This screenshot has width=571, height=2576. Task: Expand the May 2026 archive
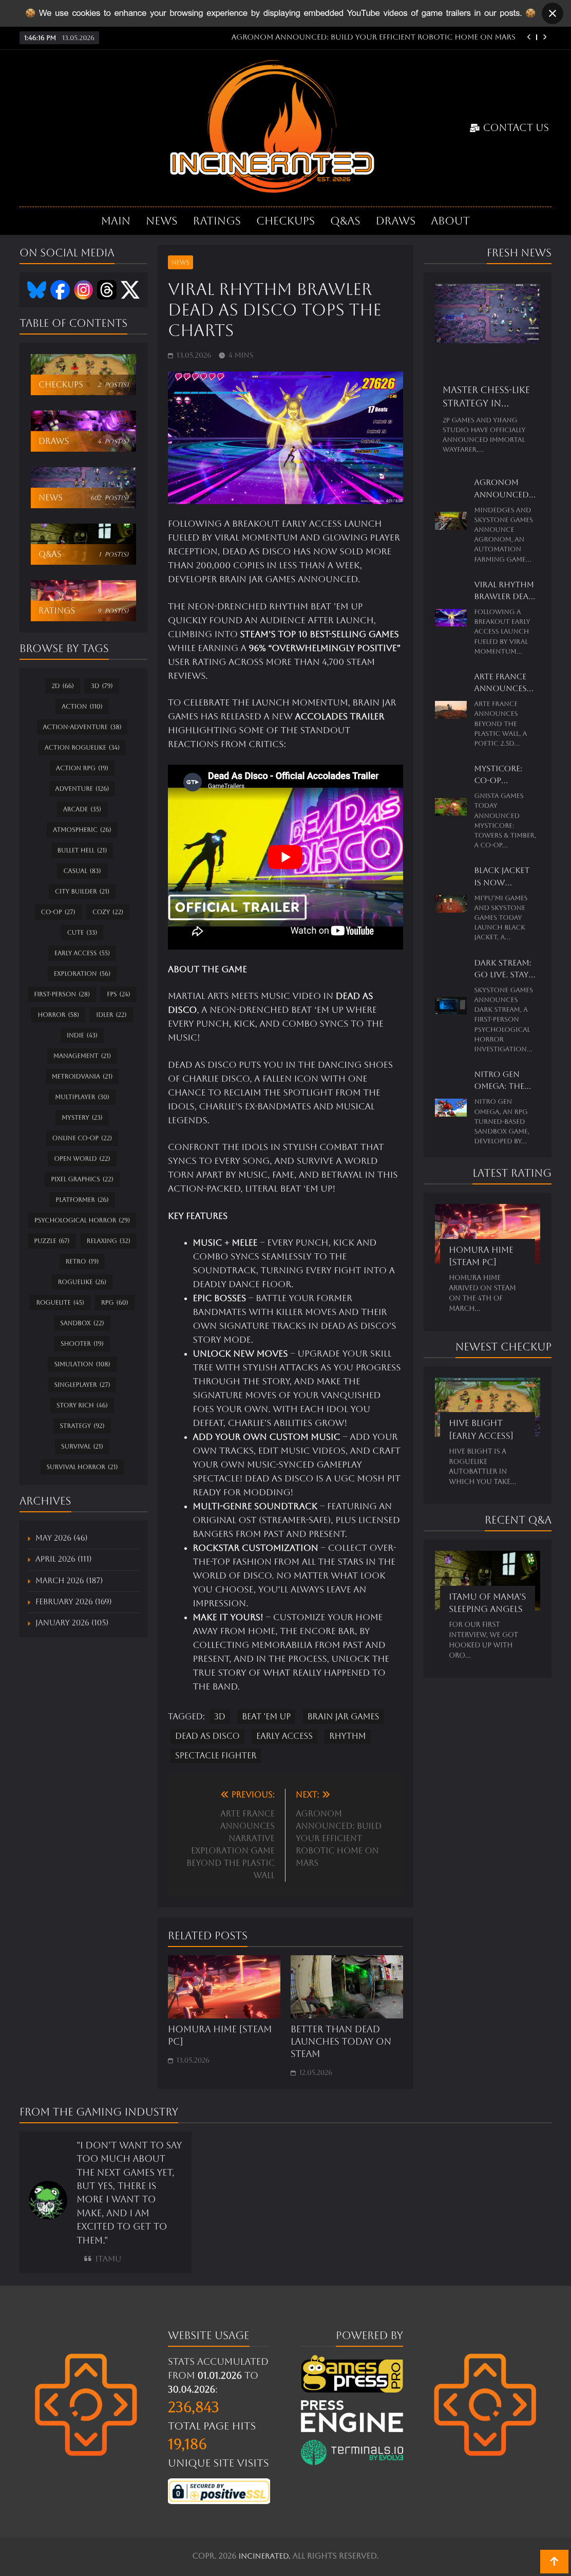tap(61, 1538)
